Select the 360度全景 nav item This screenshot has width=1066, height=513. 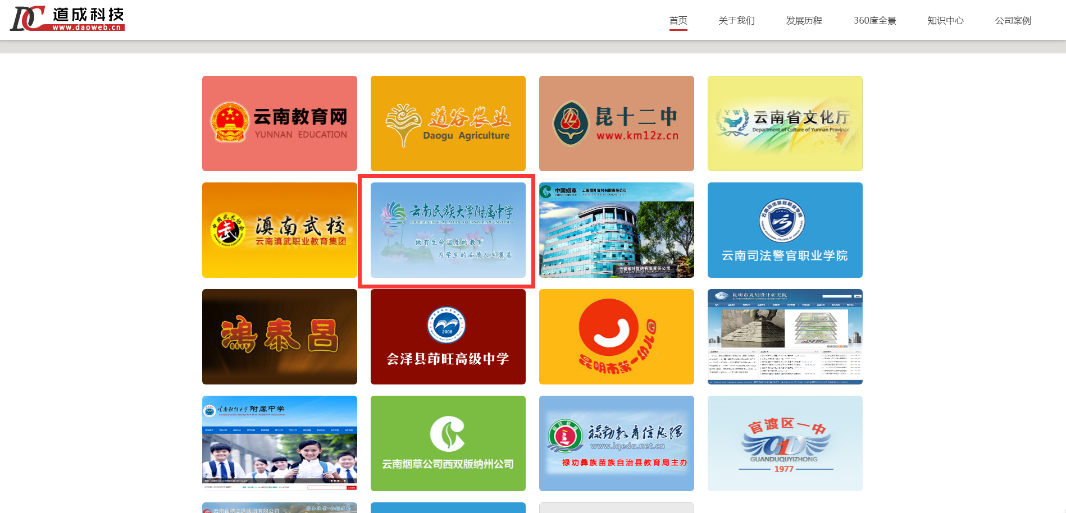(874, 21)
